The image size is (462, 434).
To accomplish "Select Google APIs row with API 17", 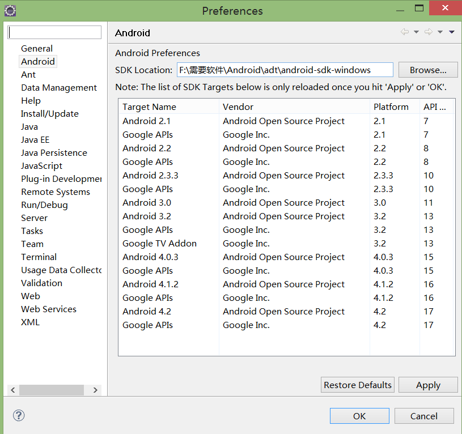I will (286, 325).
